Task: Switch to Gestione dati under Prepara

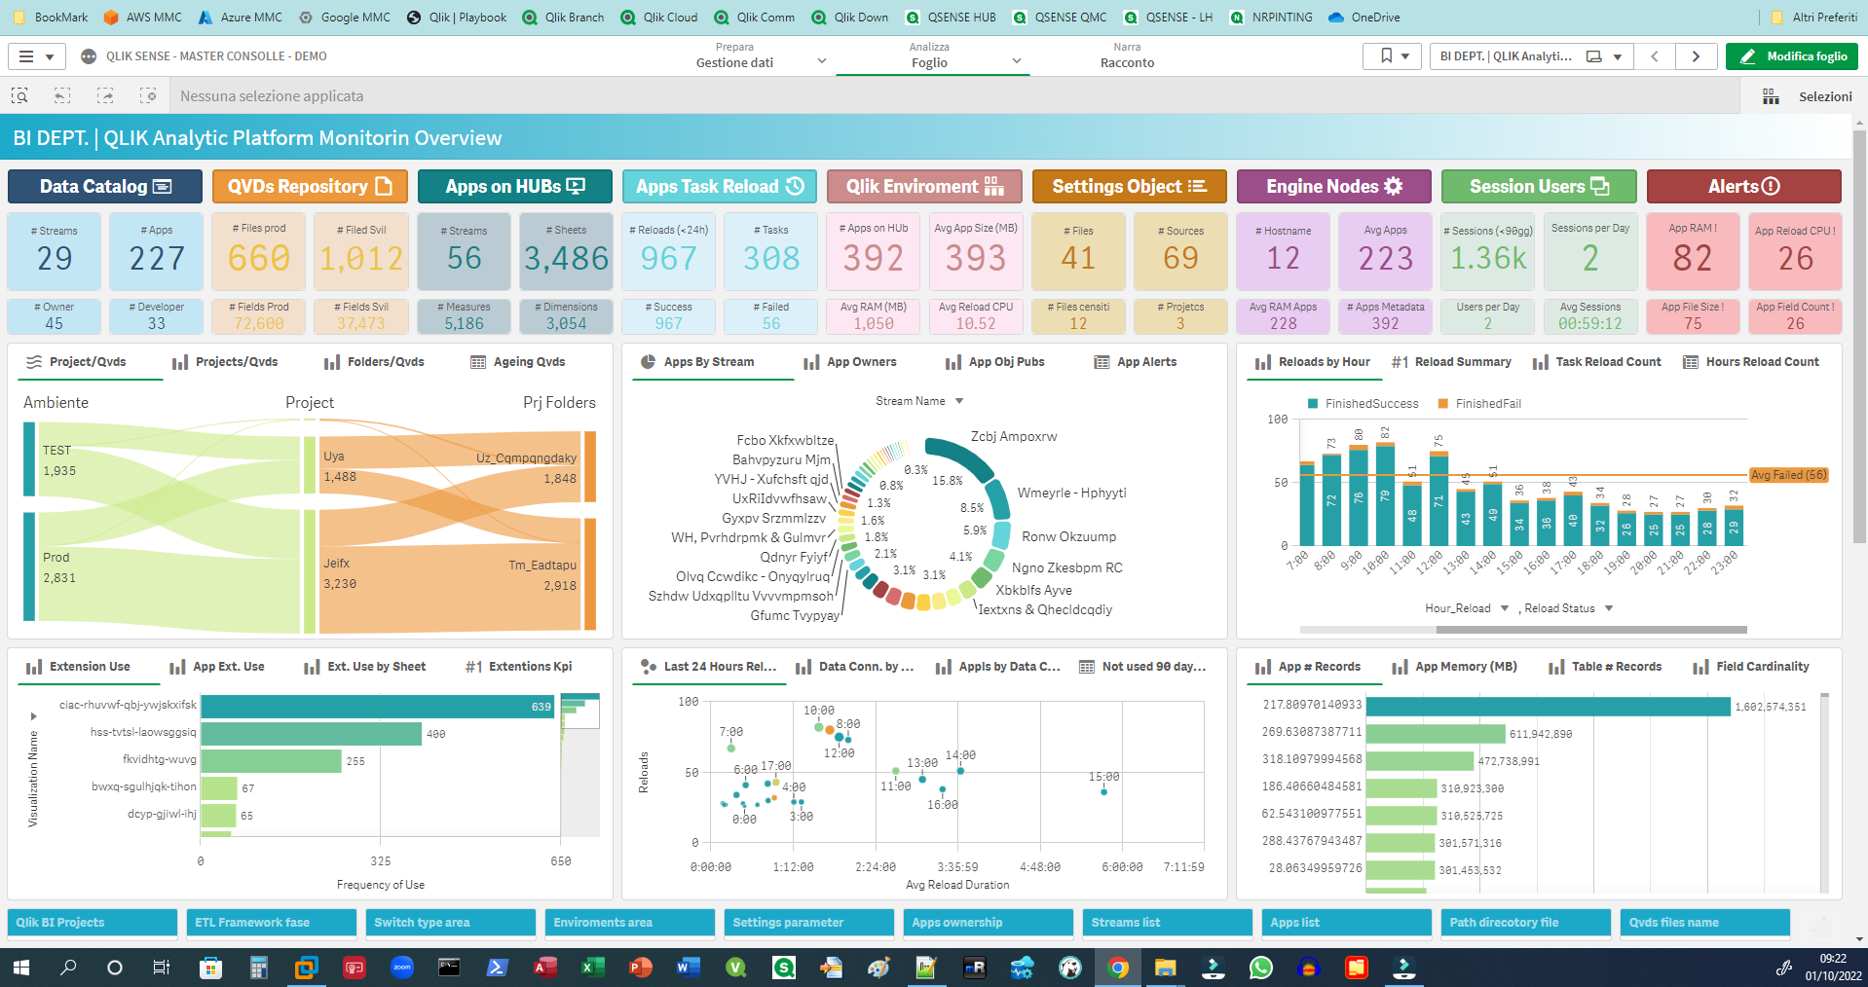Action: coord(733,60)
